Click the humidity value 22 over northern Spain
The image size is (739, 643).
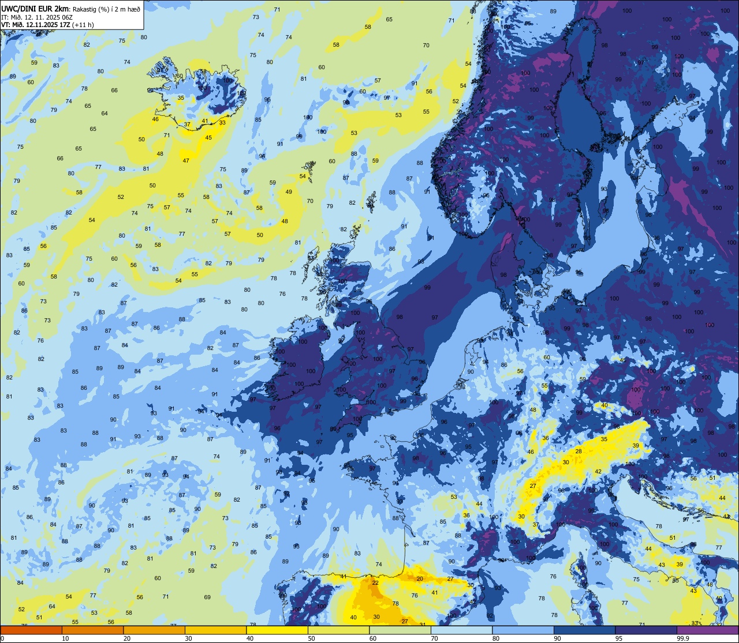tap(375, 583)
